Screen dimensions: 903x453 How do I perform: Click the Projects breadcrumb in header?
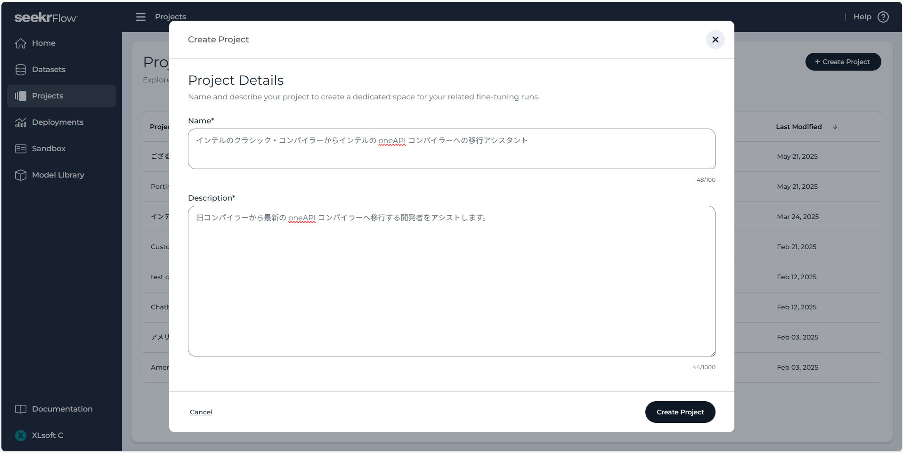tap(171, 17)
